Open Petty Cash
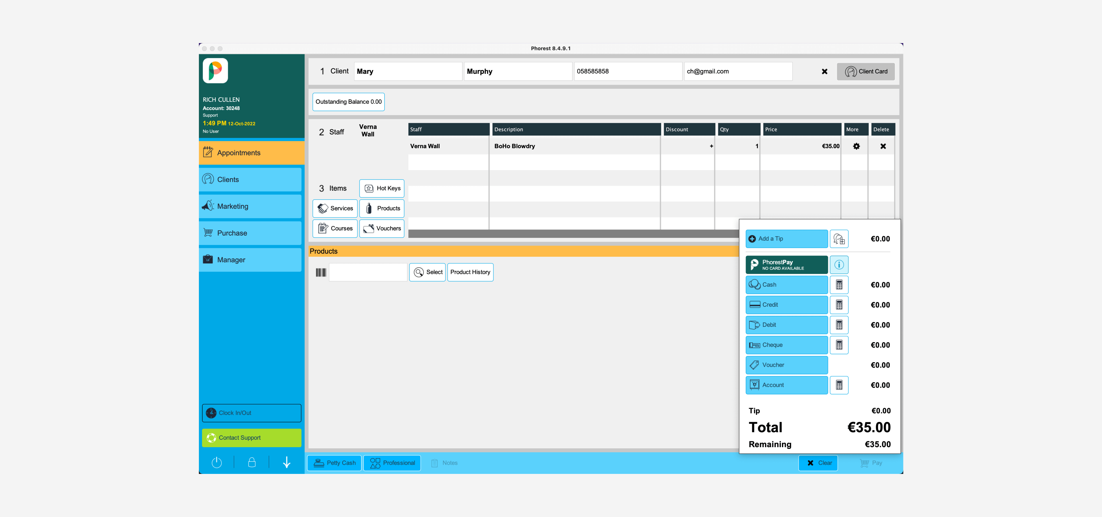Viewport: 1102px width, 517px height. 335,463
